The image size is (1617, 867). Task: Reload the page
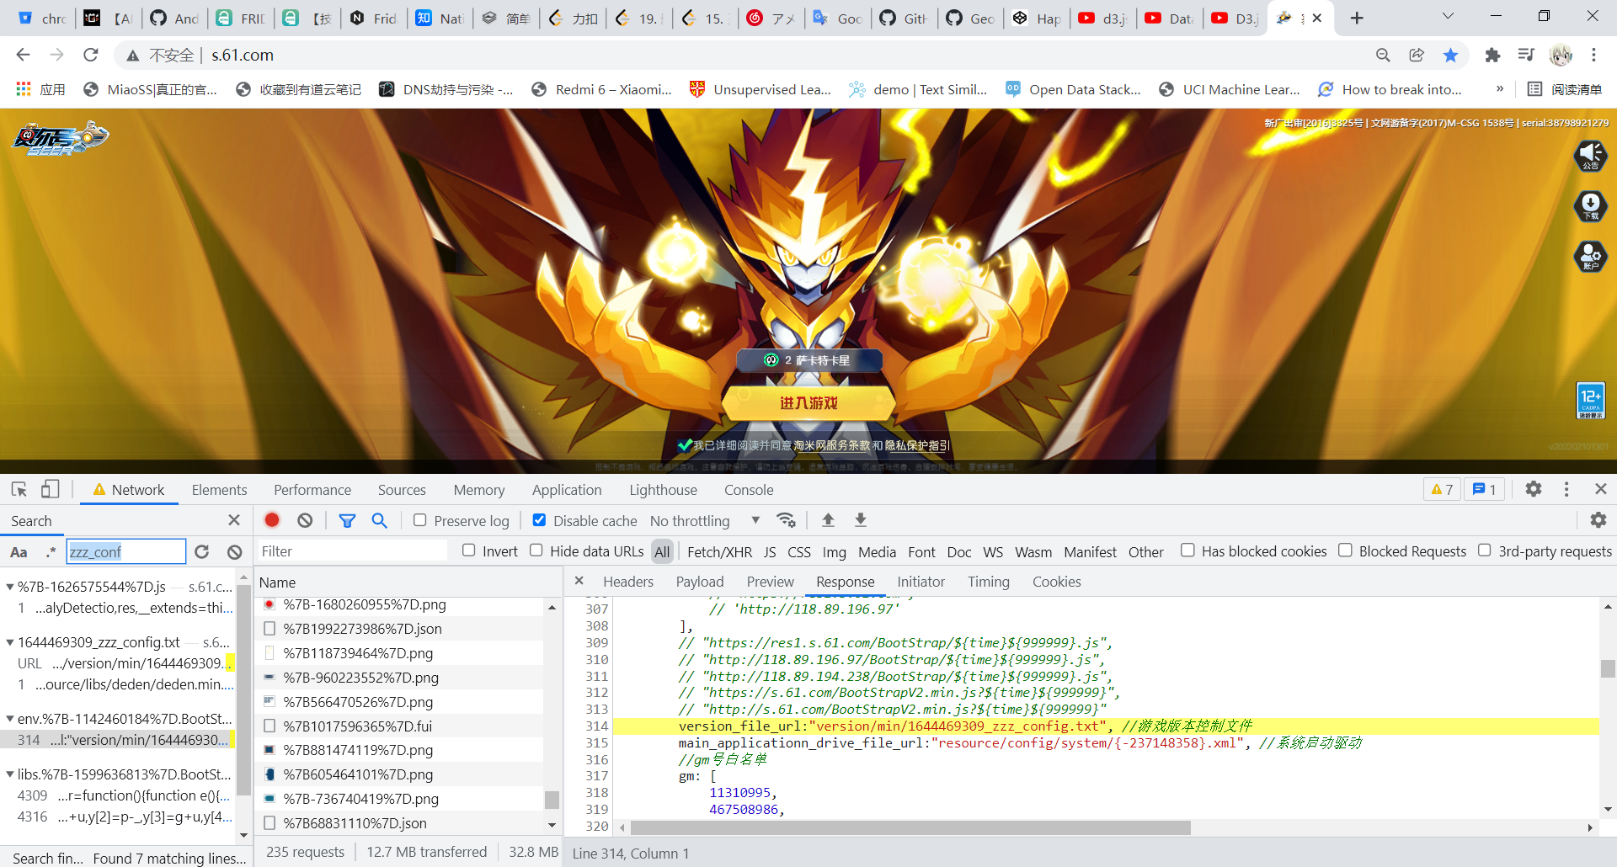click(x=91, y=55)
